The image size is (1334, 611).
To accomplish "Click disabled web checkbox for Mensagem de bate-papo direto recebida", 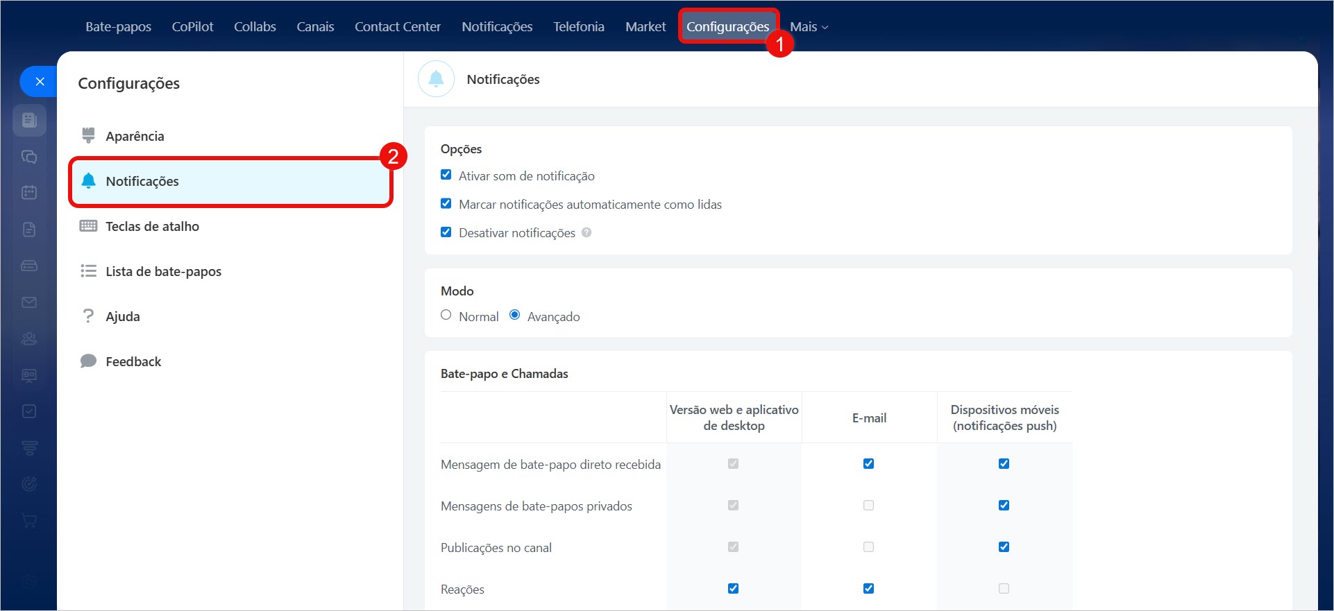I will coord(733,463).
